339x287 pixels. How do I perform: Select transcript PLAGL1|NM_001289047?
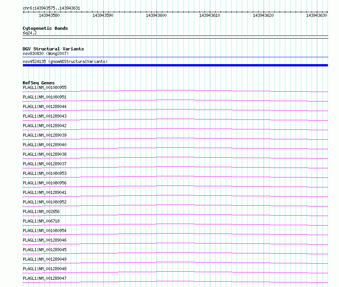[45, 278]
